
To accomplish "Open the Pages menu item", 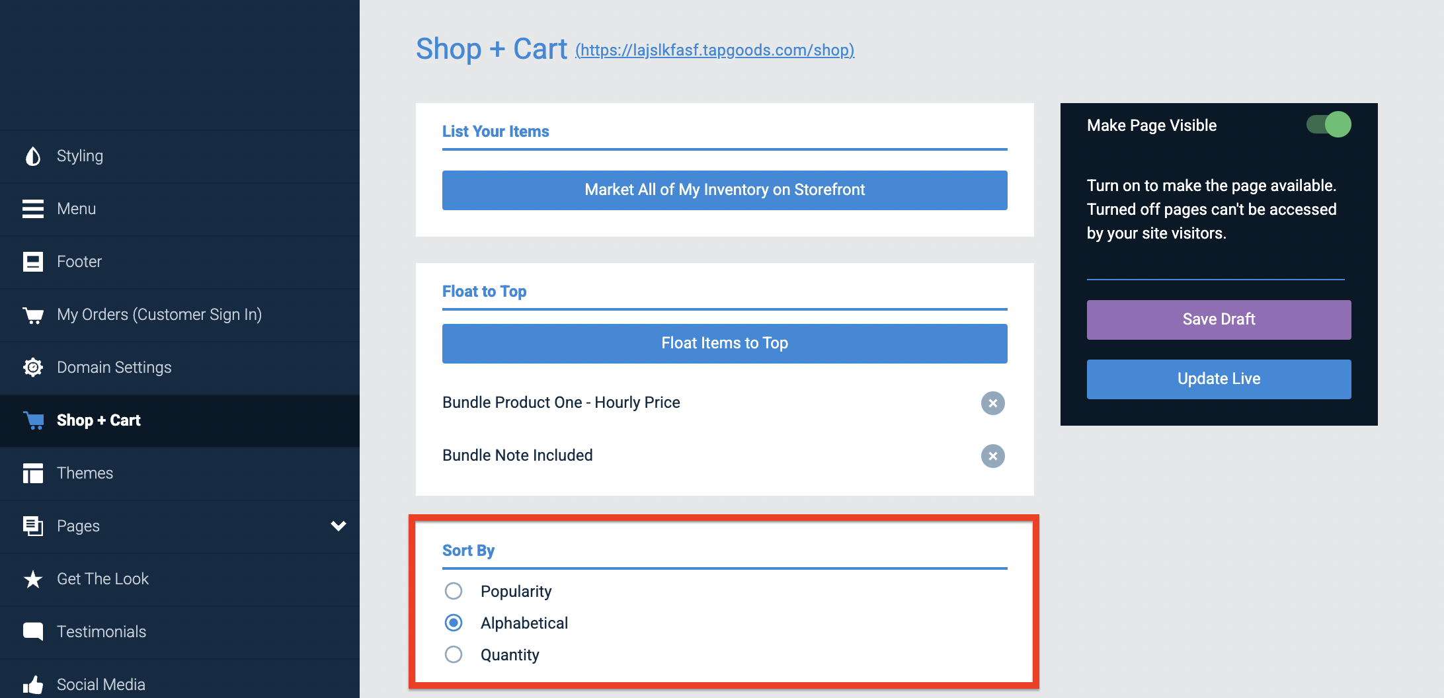I will pos(77,525).
